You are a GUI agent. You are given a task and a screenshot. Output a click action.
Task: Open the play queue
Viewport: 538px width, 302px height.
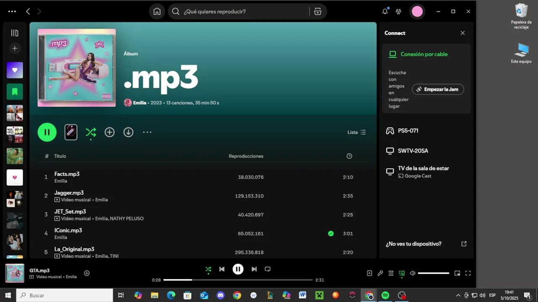391,273
